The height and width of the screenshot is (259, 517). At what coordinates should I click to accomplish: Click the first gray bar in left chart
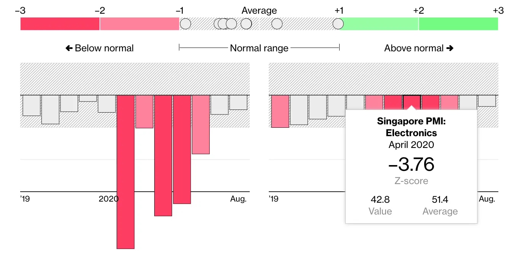pyautogui.click(x=32, y=105)
